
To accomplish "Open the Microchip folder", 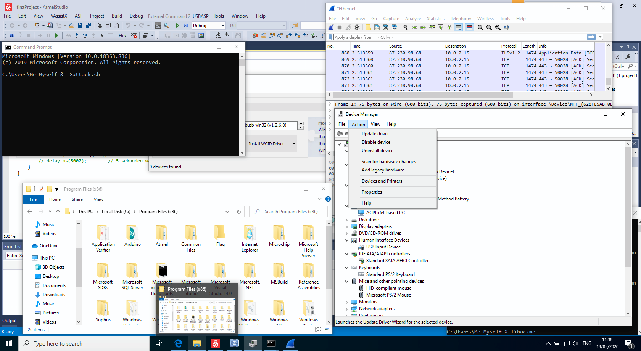I will click(279, 236).
